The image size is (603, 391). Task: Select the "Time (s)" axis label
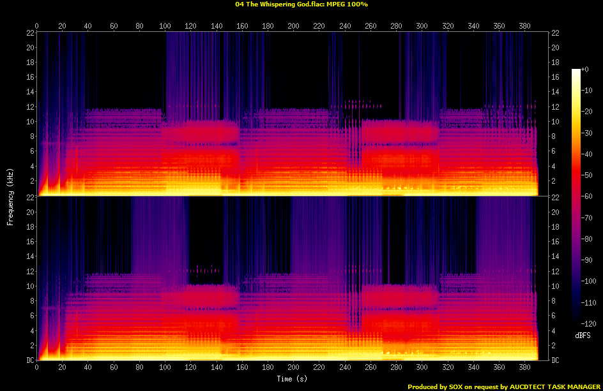[x=293, y=379]
